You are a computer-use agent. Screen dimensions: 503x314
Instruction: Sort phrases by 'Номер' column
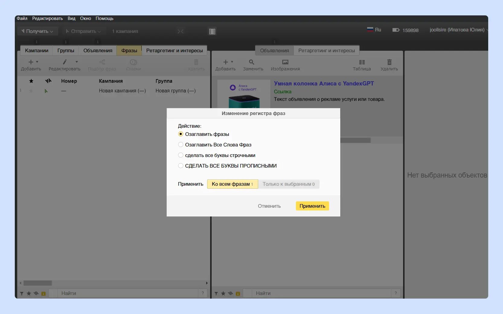69,81
